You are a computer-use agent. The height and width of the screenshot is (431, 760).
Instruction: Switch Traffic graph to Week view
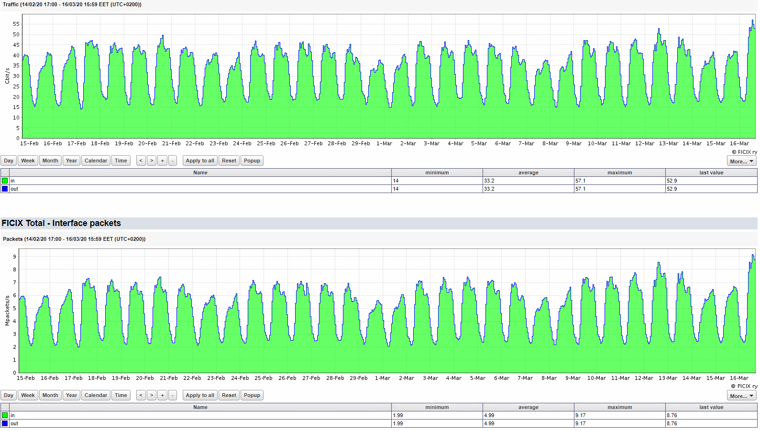pos(28,161)
